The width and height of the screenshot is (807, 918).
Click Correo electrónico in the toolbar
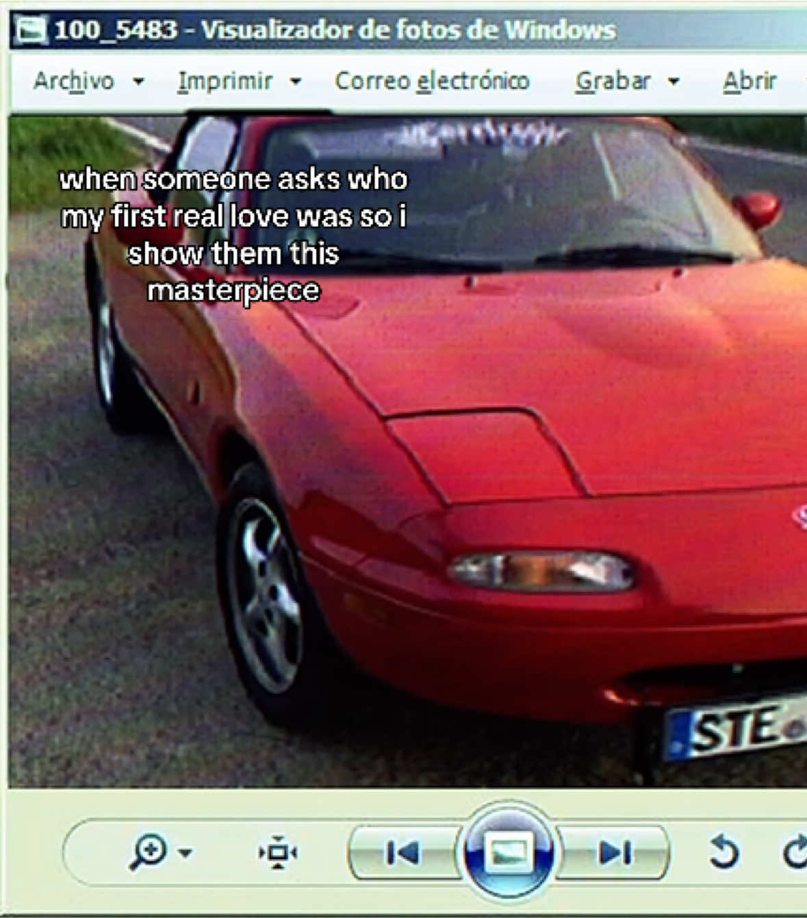point(432,81)
